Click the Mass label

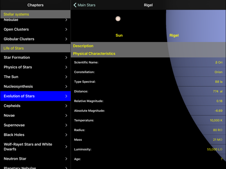pyautogui.click(x=78, y=140)
